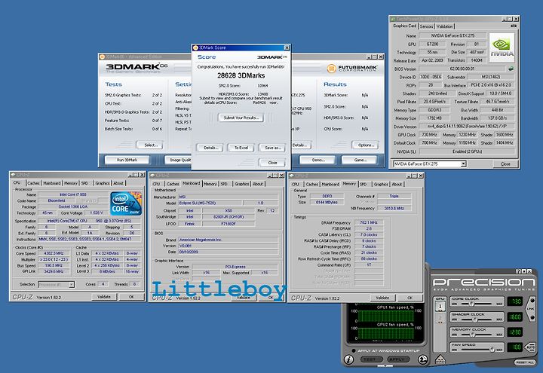This screenshot has height=373, width=543.
Task: Click Select button under Tests in 3DMark06
Action: 151,145
